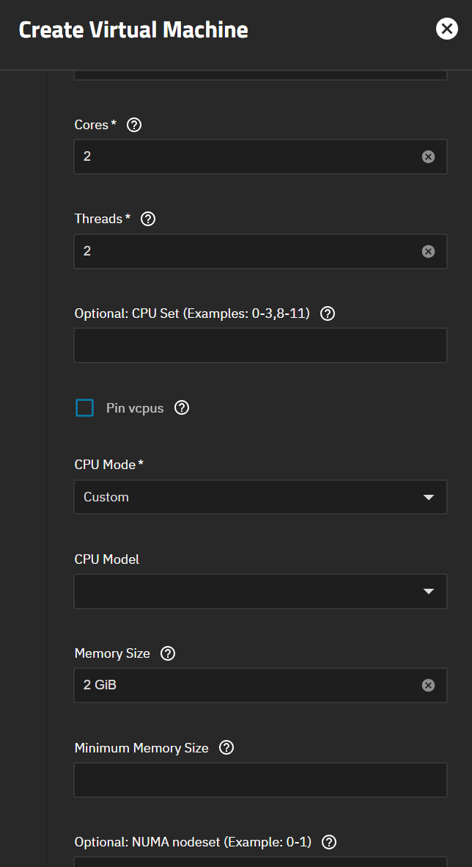
Task: Clear the Threads field value
Action: click(x=429, y=251)
